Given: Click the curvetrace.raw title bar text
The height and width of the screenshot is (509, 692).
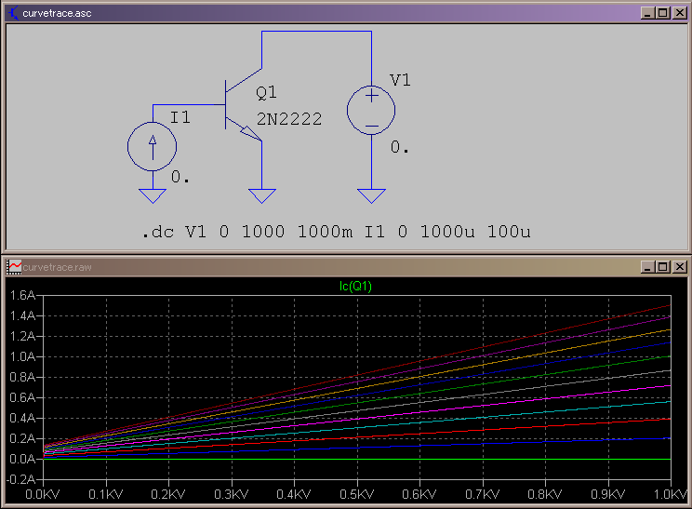Looking at the screenshot, I should [x=57, y=267].
